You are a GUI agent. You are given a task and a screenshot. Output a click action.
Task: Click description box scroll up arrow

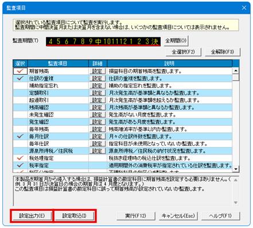tap(236, 180)
